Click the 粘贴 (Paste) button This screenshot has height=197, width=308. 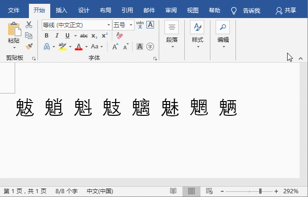click(14, 34)
